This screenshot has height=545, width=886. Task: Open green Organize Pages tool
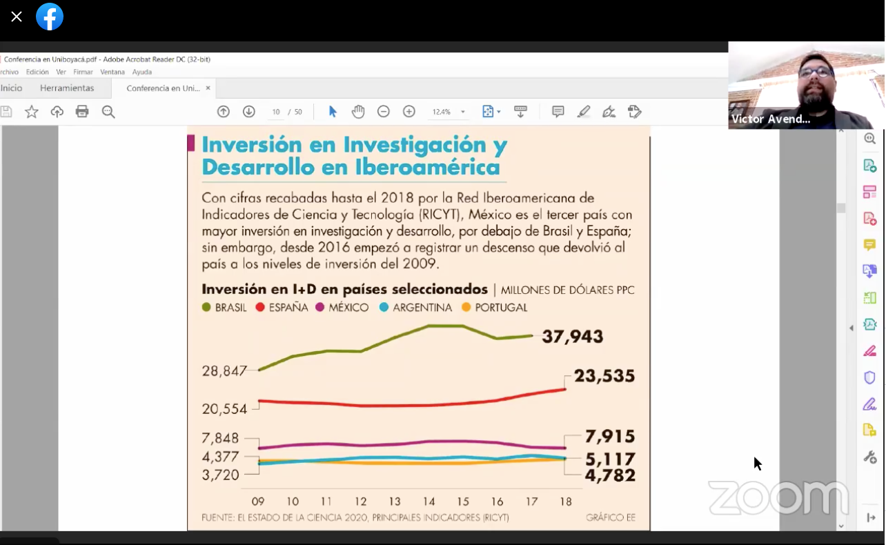pyautogui.click(x=870, y=298)
